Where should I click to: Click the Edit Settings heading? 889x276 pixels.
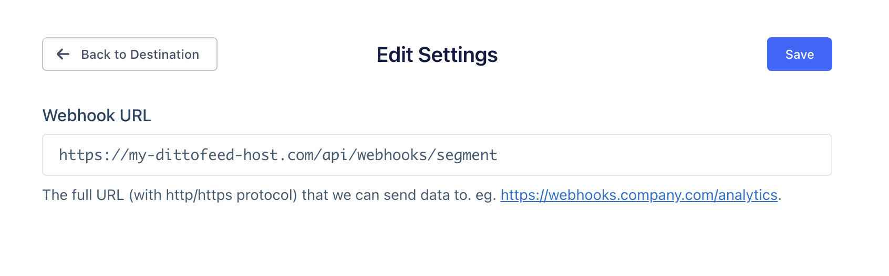click(x=437, y=55)
